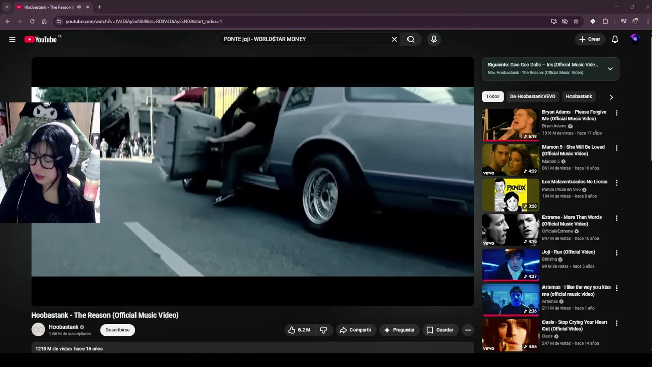Click the video title text
Image resolution: width=652 pixels, height=367 pixels.
click(x=105, y=315)
